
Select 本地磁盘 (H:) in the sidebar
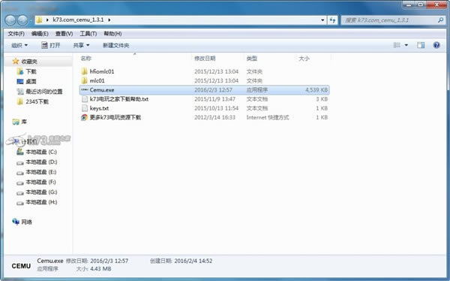(41, 202)
